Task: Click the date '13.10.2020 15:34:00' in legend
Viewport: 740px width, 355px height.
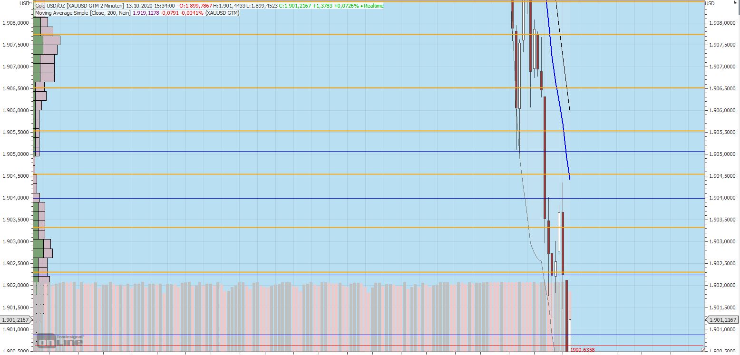Action: pyautogui.click(x=150, y=6)
